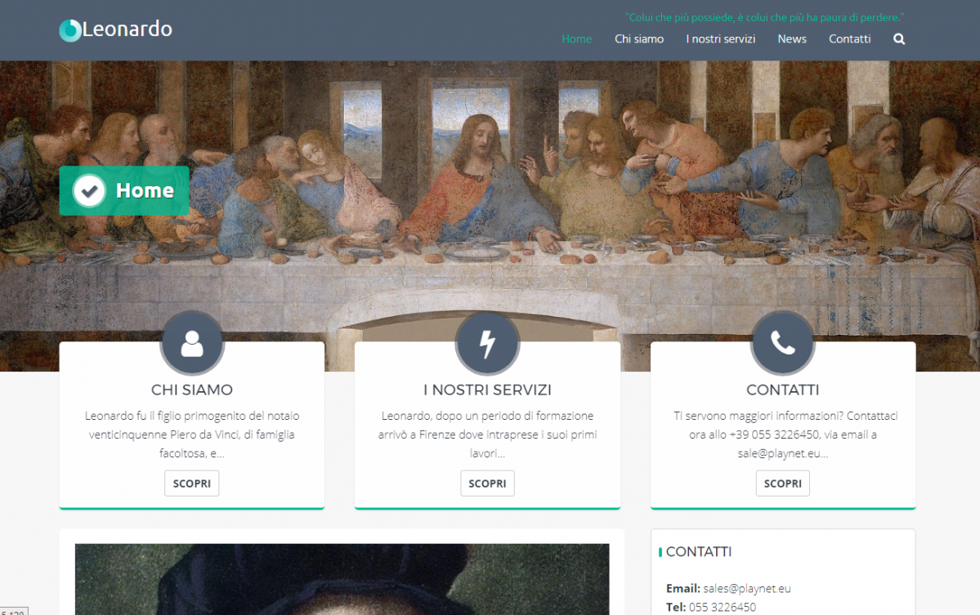Click SCOPRI button under Contatti card

(x=782, y=484)
